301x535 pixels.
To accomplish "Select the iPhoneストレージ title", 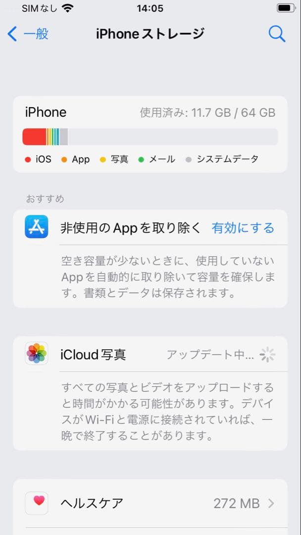I will point(150,34).
